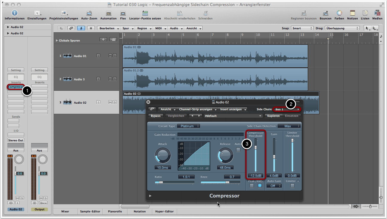Viewport: 387px width, 219px height.
Task: Solo the Audio 3 track
Action: click(x=115, y=79)
